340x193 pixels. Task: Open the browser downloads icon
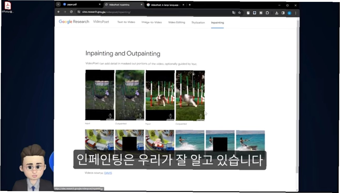click(x=277, y=13)
